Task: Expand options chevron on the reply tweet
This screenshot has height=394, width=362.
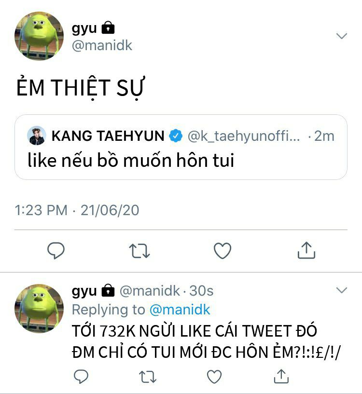Action: click(342, 290)
